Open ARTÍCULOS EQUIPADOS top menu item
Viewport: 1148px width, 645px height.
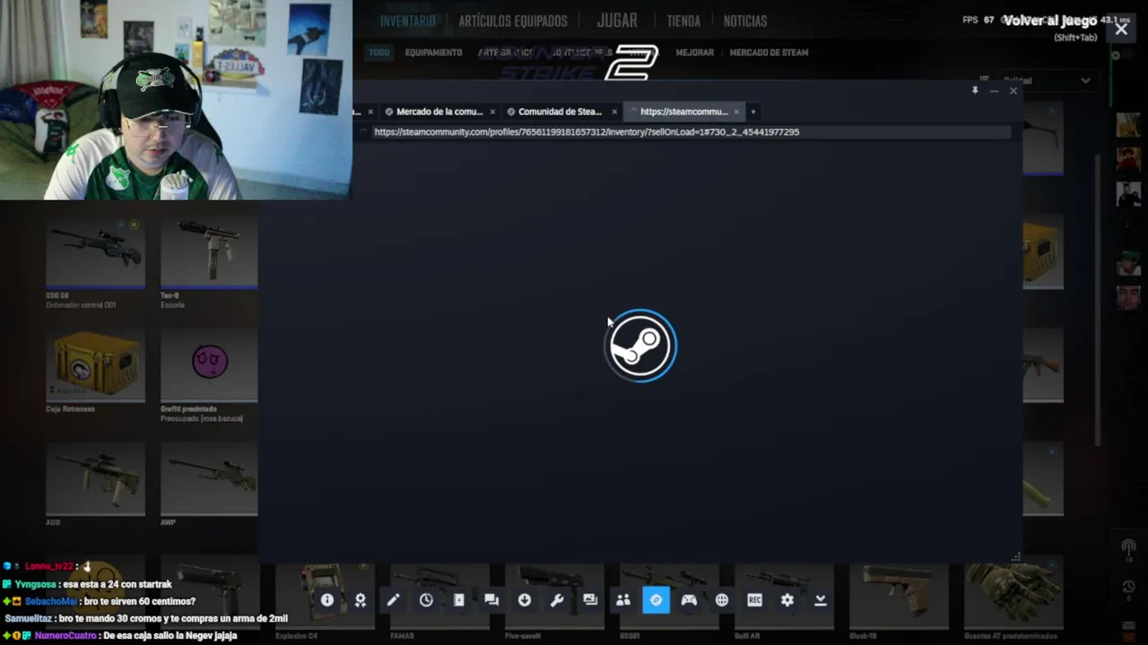(x=513, y=21)
